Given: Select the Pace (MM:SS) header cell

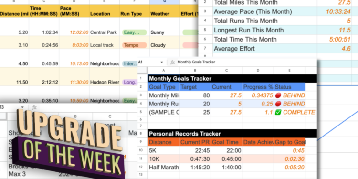Looking at the screenshot, I should pyautogui.click(x=74, y=11).
